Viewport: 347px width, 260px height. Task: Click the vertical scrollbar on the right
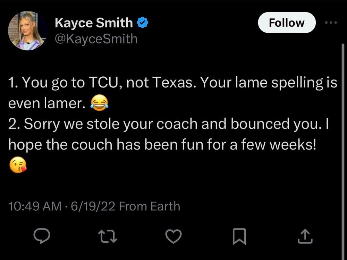(342, 139)
